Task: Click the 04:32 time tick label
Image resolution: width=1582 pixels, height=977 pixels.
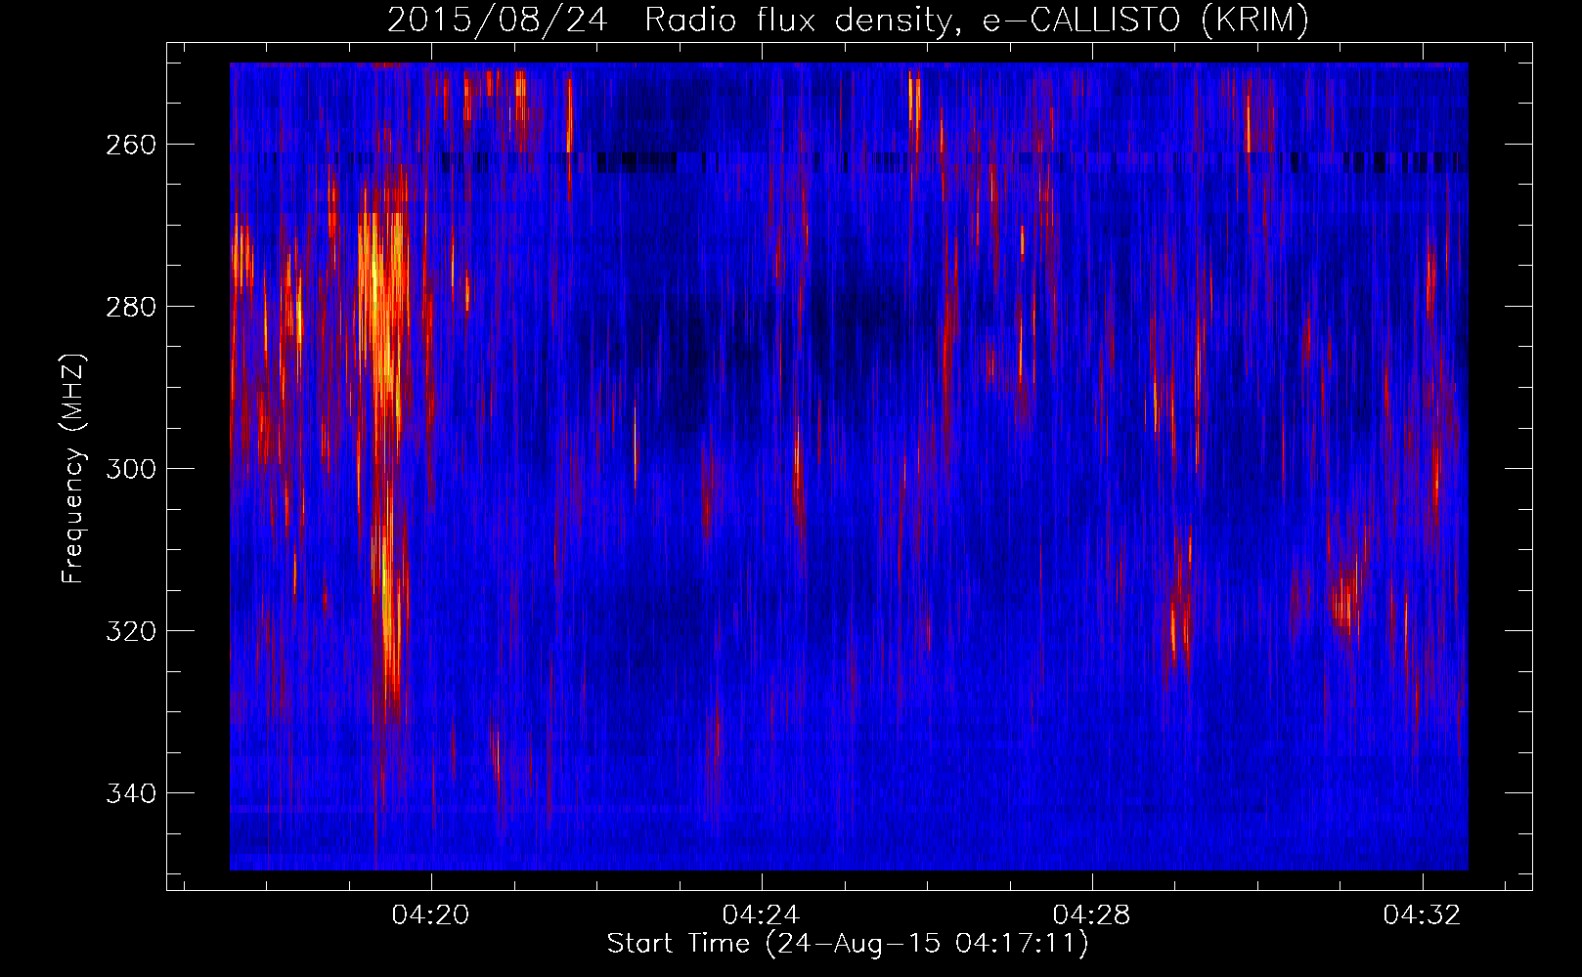Action: click(x=1423, y=915)
